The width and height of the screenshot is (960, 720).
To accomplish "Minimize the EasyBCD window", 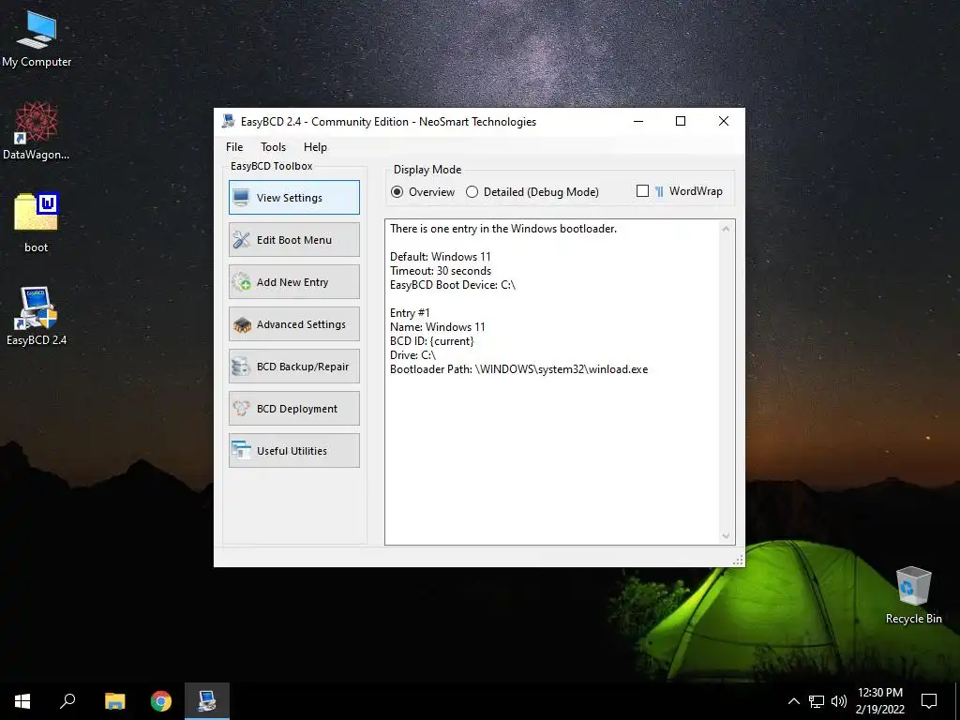I will pos(638,121).
